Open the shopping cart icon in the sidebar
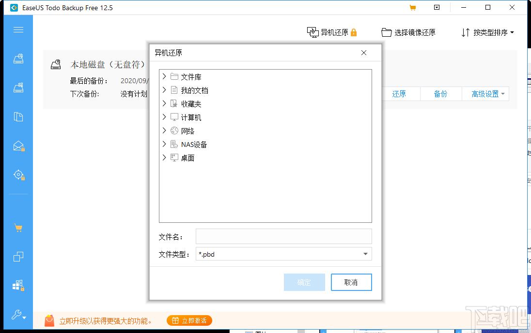This screenshot has height=333, width=531. tap(18, 228)
